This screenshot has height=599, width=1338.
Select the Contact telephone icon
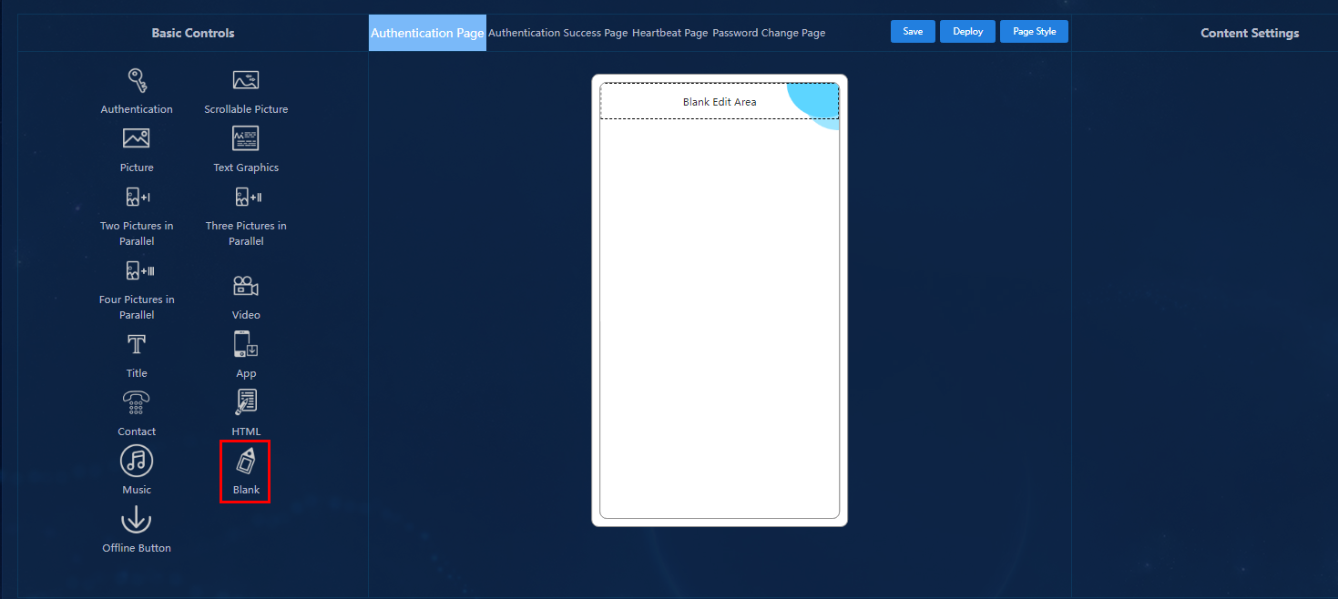tap(137, 402)
